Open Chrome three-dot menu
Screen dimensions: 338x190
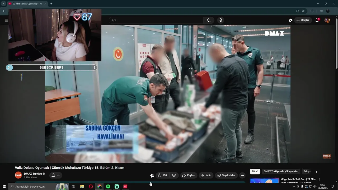click(334, 11)
